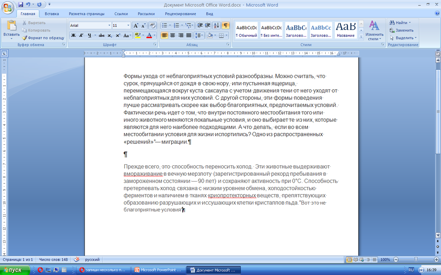Open the Paragraph dialog launcher

(229, 45)
